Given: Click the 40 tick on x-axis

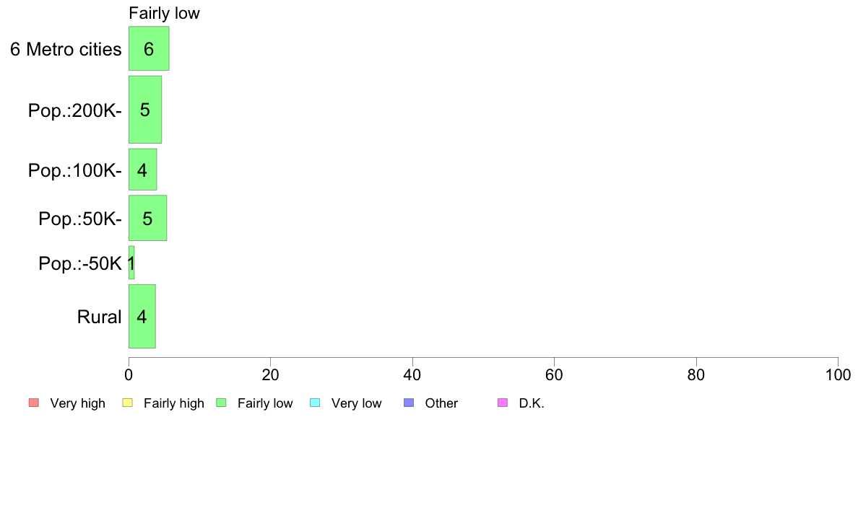Looking at the screenshot, I should click(x=412, y=374).
